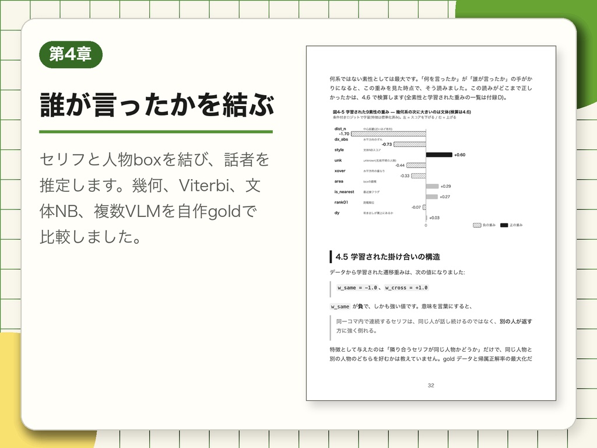This screenshot has height=448, width=597.
Task: Click the is_nearest feature label
Action: point(344,191)
